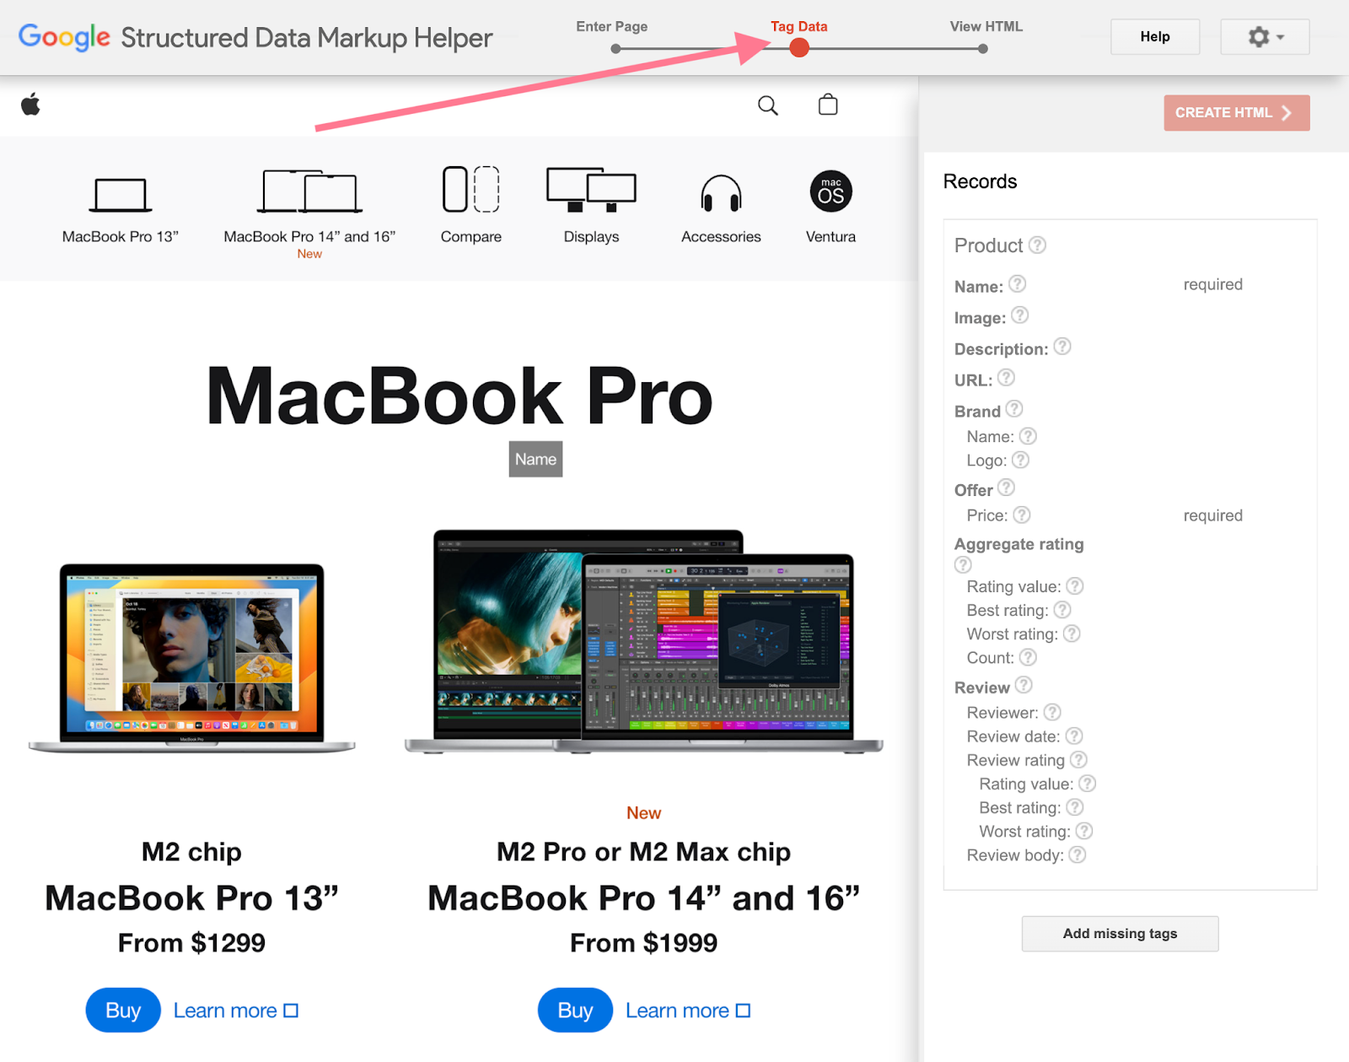Click the MacBook Pro 13" laptop image

click(x=192, y=658)
